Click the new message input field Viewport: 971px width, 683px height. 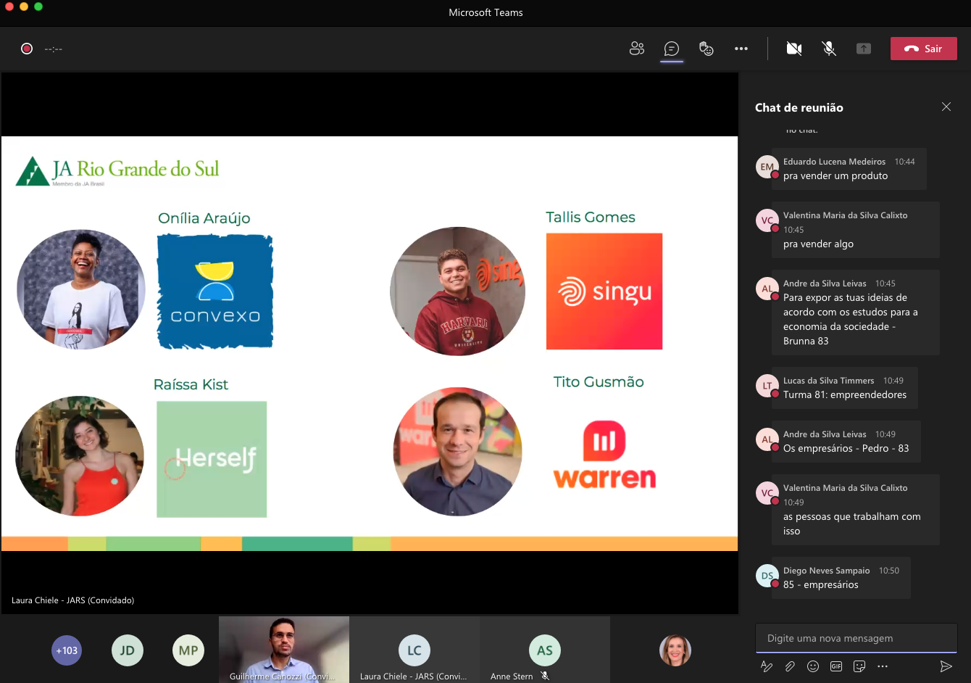coord(857,638)
